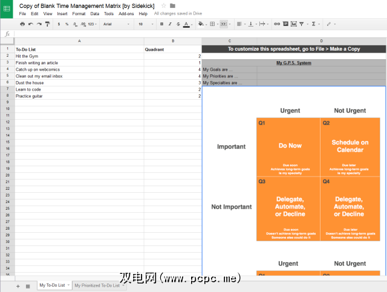Click the insert link icon
387x292 pixels.
coord(277,24)
